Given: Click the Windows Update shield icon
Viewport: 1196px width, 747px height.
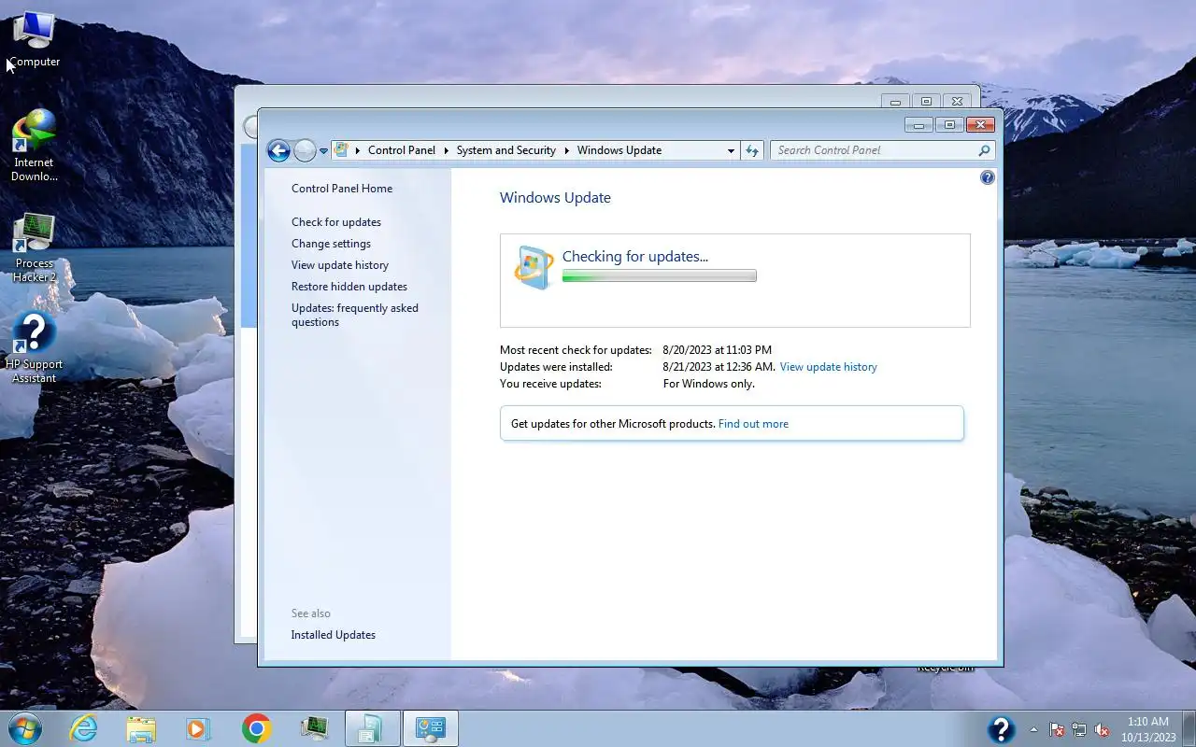Looking at the screenshot, I should click(x=534, y=268).
